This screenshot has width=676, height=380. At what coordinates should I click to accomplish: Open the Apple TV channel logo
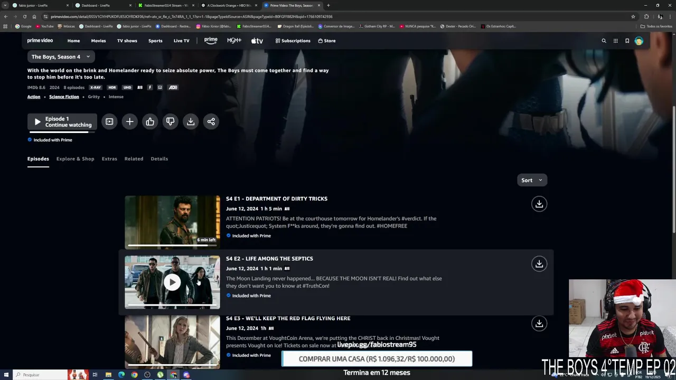(x=257, y=41)
